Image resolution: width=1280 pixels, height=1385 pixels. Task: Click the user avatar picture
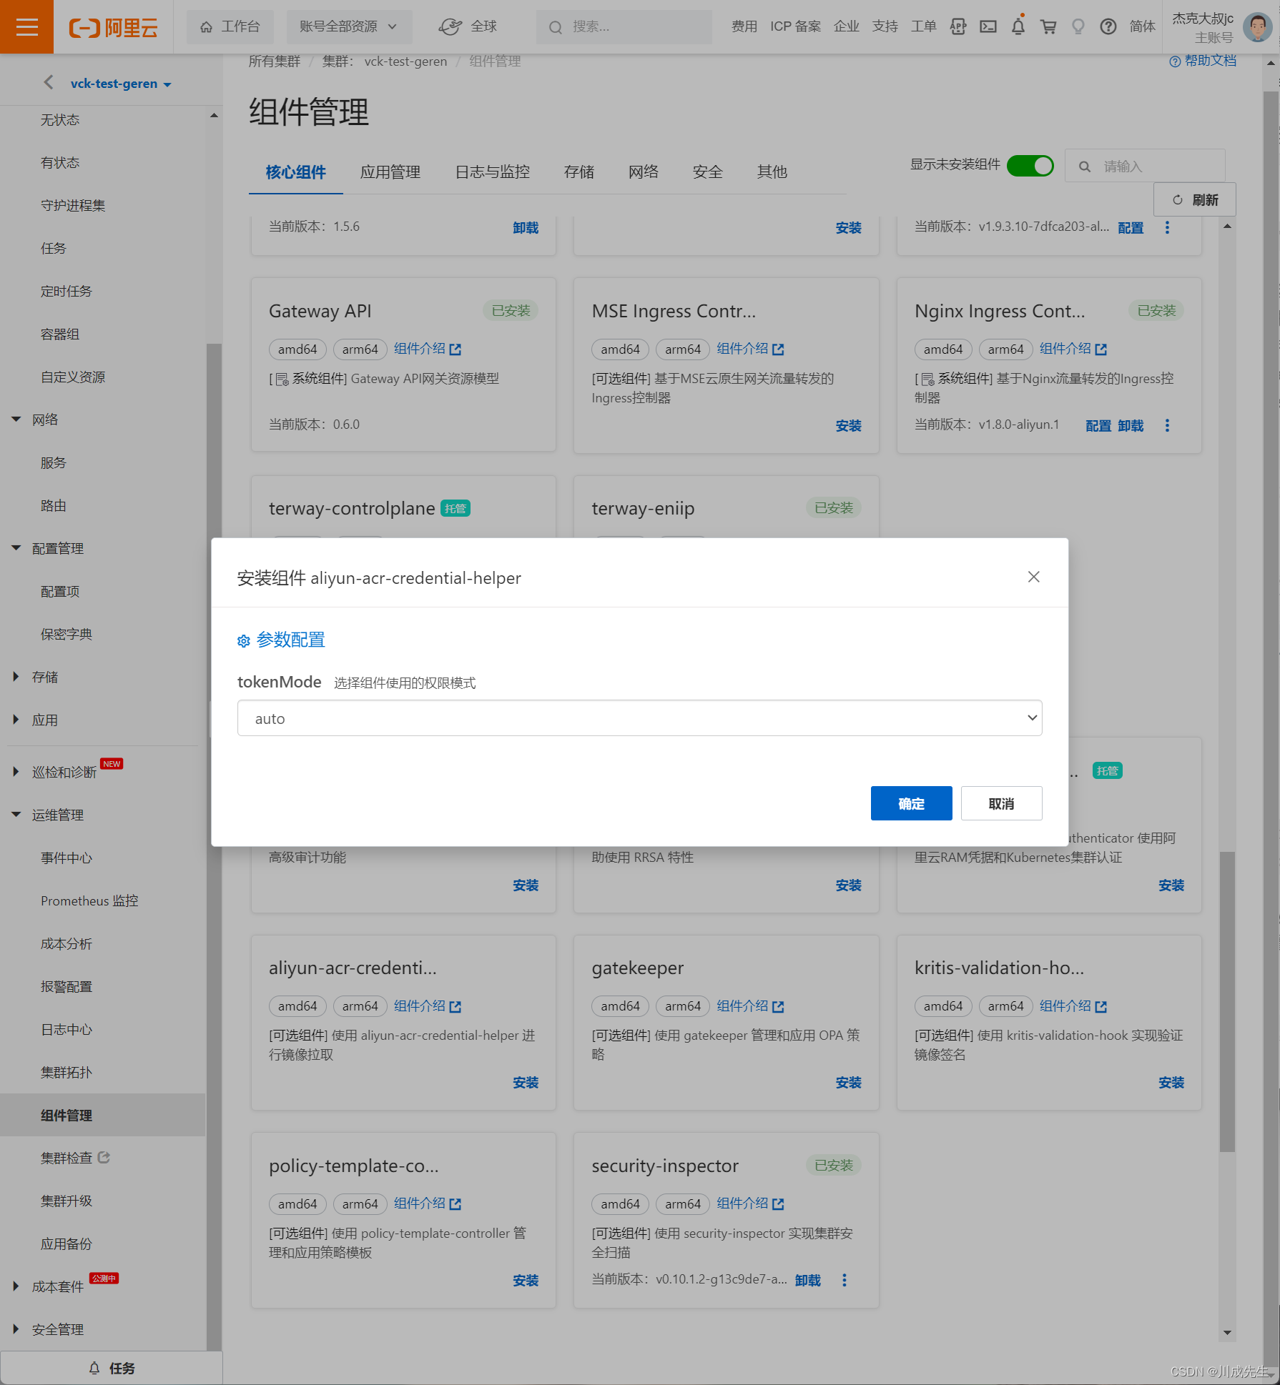[x=1257, y=27]
